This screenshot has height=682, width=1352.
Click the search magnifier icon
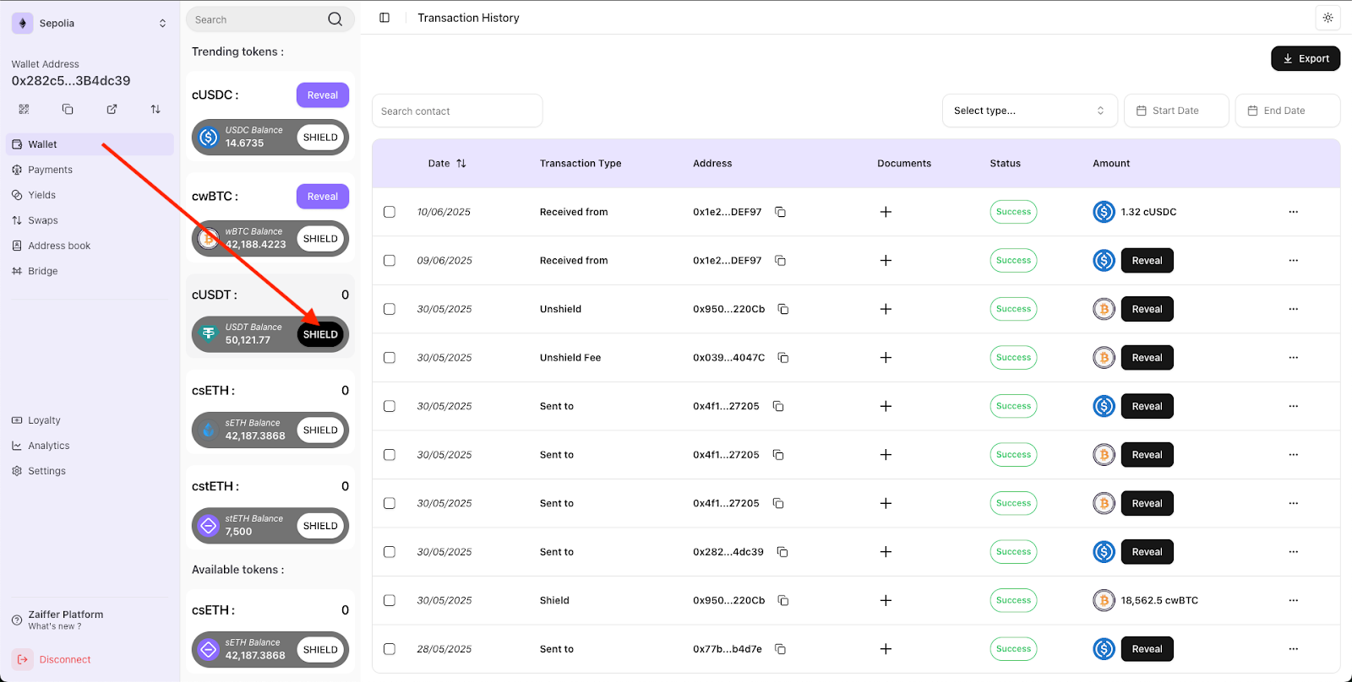pyautogui.click(x=335, y=19)
